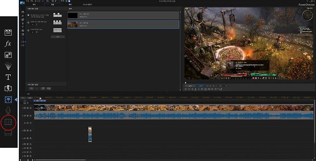Toggle enable checkbox of the fx effect track
316x161 pixels.
click(28, 123)
